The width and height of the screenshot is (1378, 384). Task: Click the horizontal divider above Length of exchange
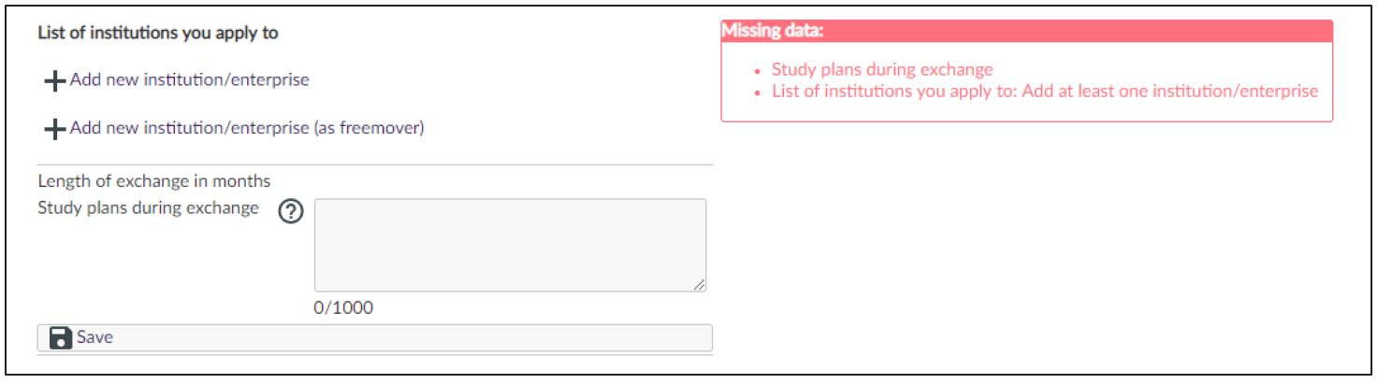coord(374,165)
